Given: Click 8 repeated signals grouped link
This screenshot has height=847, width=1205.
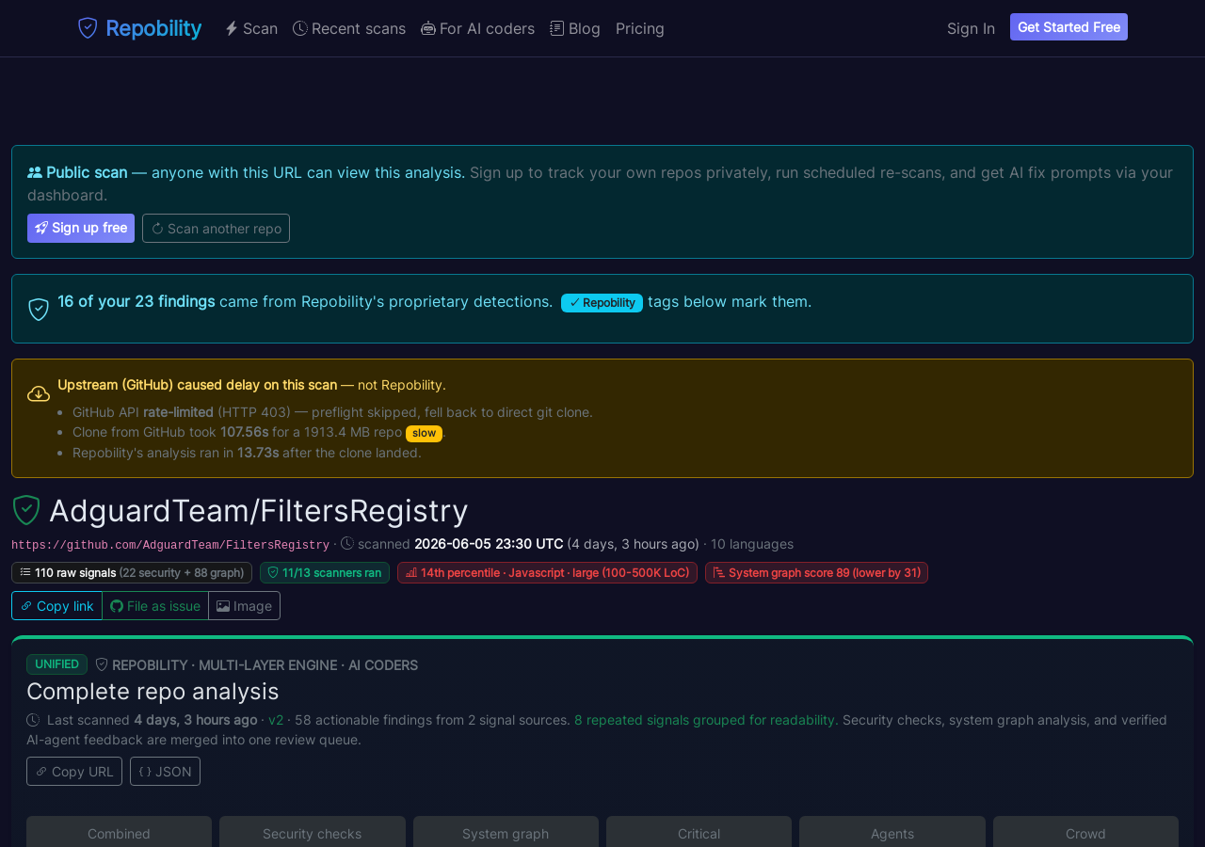Looking at the screenshot, I should click(706, 720).
